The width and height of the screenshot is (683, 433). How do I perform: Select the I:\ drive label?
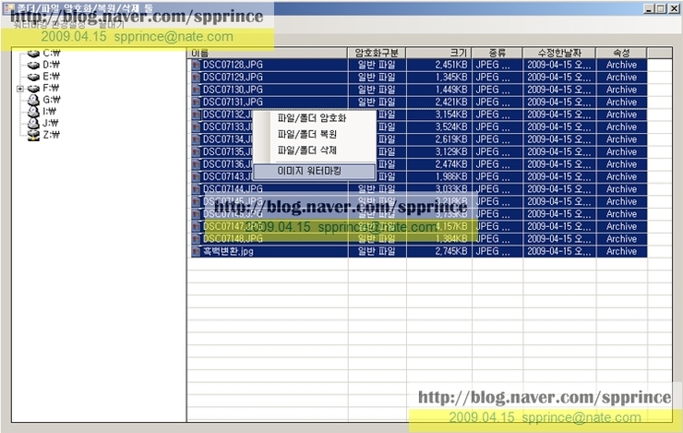(x=49, y=112)
